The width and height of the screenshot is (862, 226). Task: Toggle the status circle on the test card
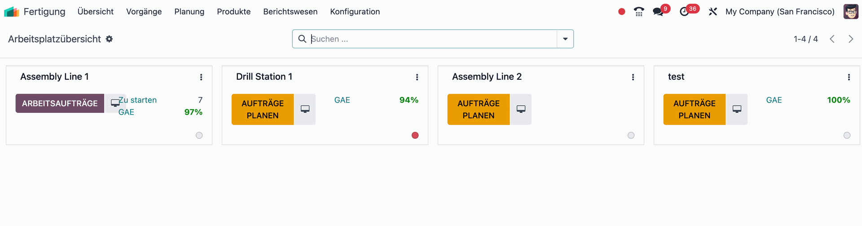pyautogui.click(x=847, y=135)
